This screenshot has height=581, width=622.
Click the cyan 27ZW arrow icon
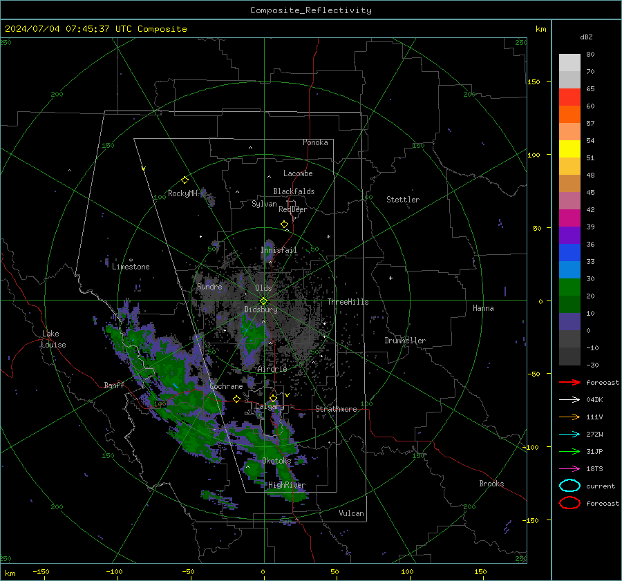[569, 435]
